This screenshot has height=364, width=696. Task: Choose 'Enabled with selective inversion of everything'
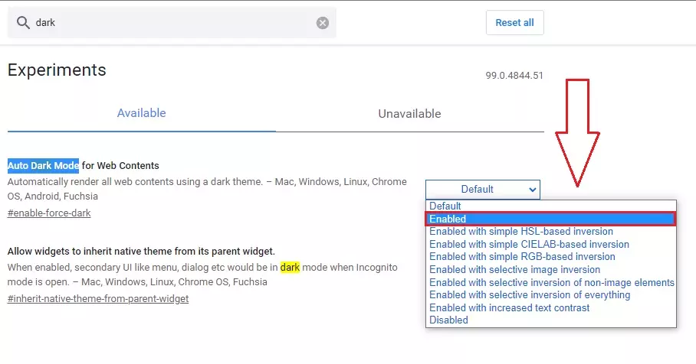(x=551, y=295)
